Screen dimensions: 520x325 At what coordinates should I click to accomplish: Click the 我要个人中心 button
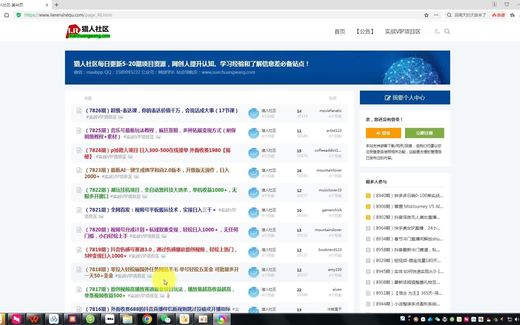coord(405,97)
